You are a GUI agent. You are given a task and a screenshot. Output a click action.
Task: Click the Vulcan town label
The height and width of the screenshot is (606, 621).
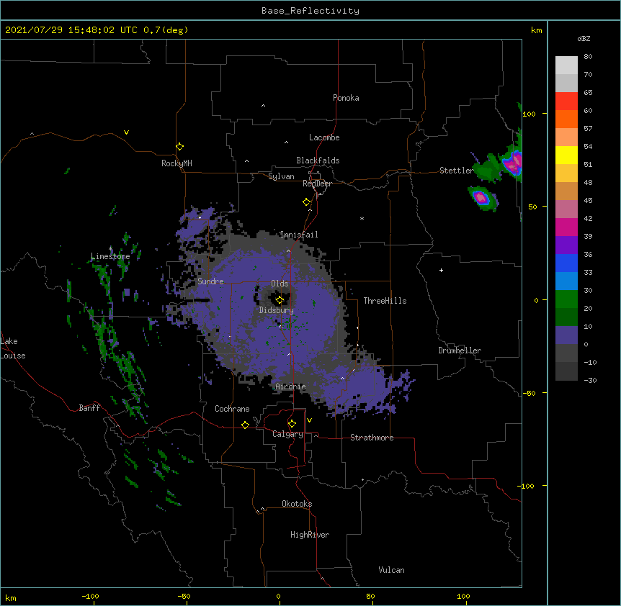click(x=391, y=570)
